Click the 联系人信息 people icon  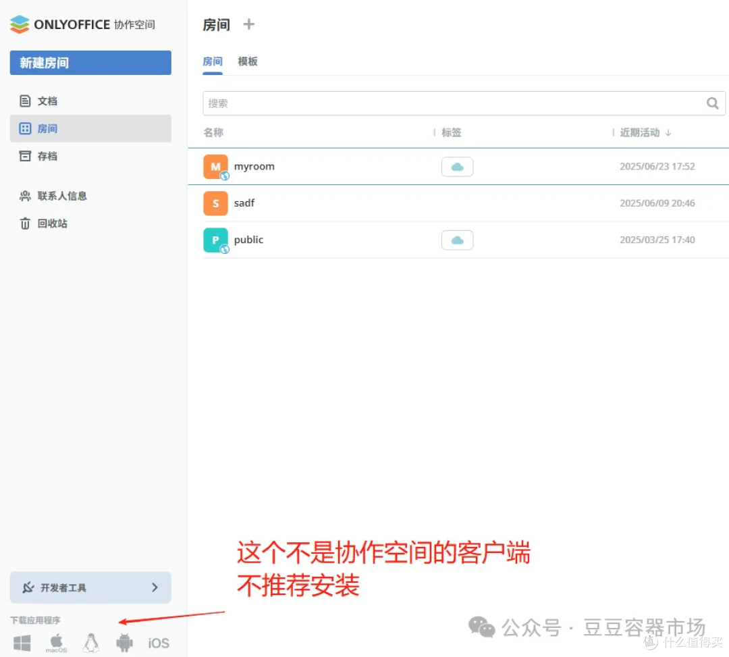pos(25,196)
